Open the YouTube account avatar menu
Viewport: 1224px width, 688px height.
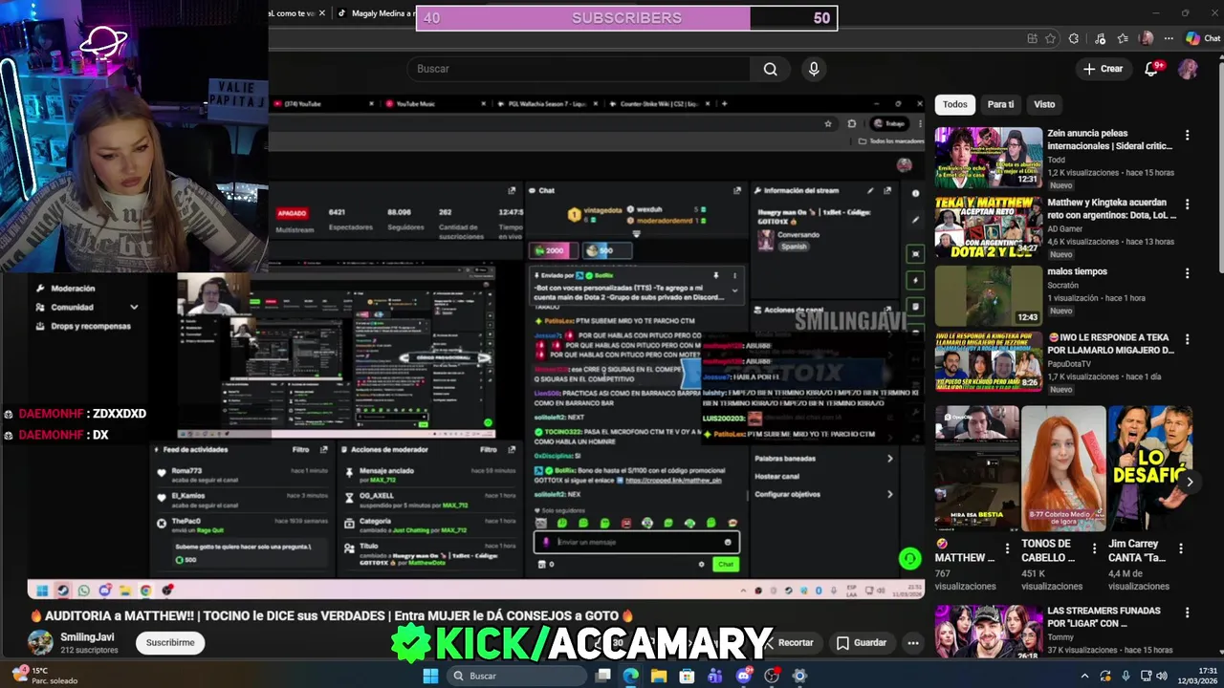point(1188,69)
